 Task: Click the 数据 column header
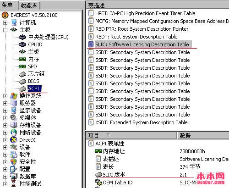click(203, 135)
